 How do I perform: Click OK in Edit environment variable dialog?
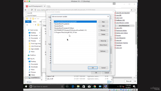93,68
